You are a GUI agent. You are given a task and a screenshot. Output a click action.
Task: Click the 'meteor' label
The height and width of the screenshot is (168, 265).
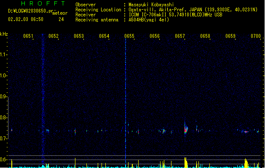(60, 13)
